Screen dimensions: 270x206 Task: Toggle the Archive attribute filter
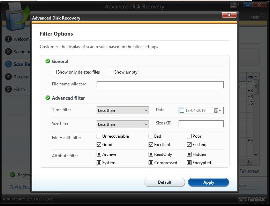tap(99, 154)
